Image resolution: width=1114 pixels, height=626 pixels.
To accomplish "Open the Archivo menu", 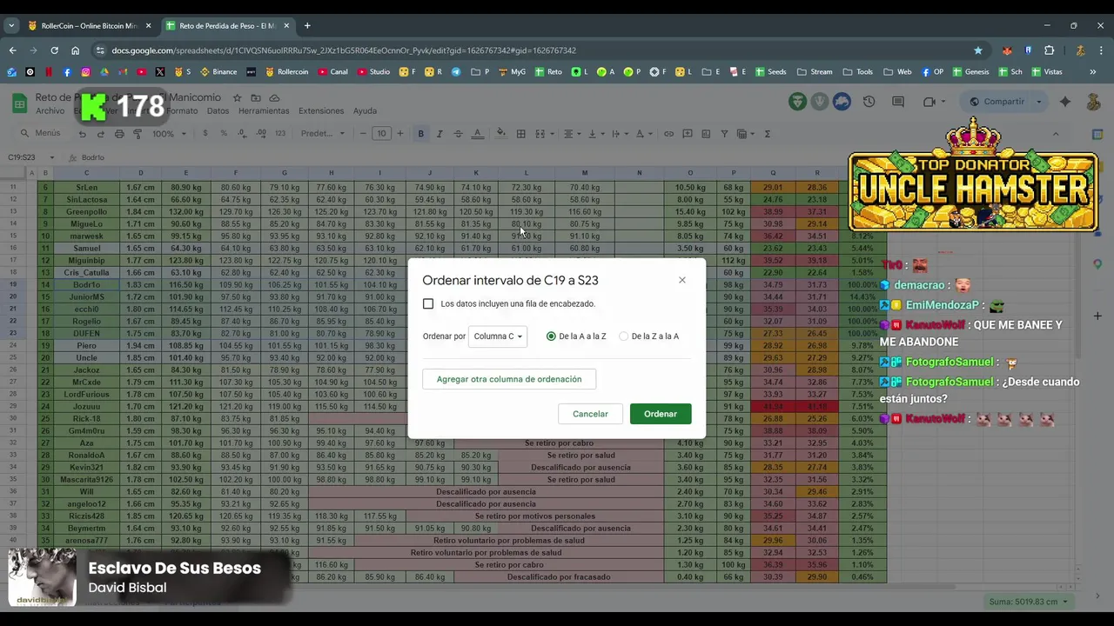I will tap(50, 111).
